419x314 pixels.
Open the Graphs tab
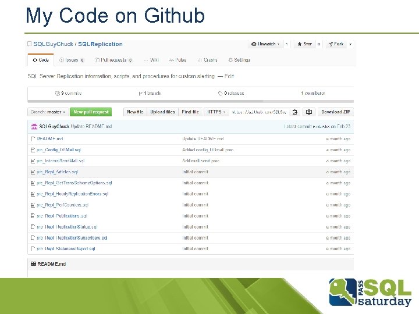click(207, 60)
